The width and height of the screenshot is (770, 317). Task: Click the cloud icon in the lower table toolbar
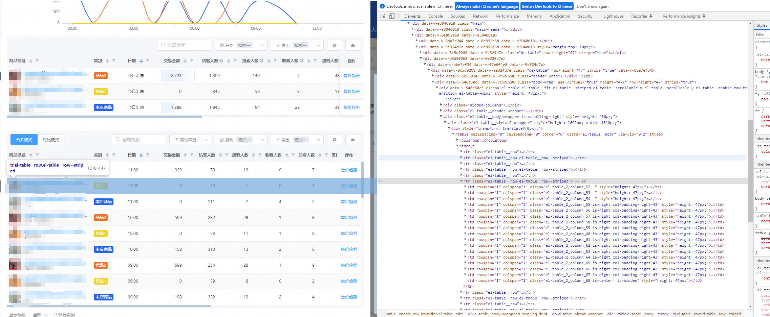352,140
